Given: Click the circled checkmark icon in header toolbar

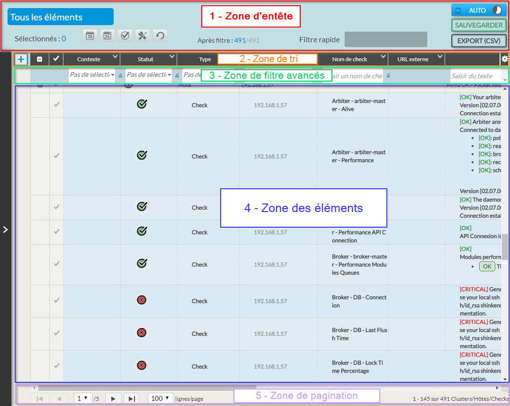Looking at the screenshot, I should pyautogui.click(x=125, y=36).
